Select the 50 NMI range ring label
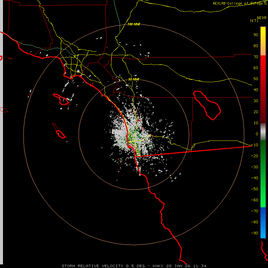The height and width of the screenshot is (268, 268). (x=134, y=79)
